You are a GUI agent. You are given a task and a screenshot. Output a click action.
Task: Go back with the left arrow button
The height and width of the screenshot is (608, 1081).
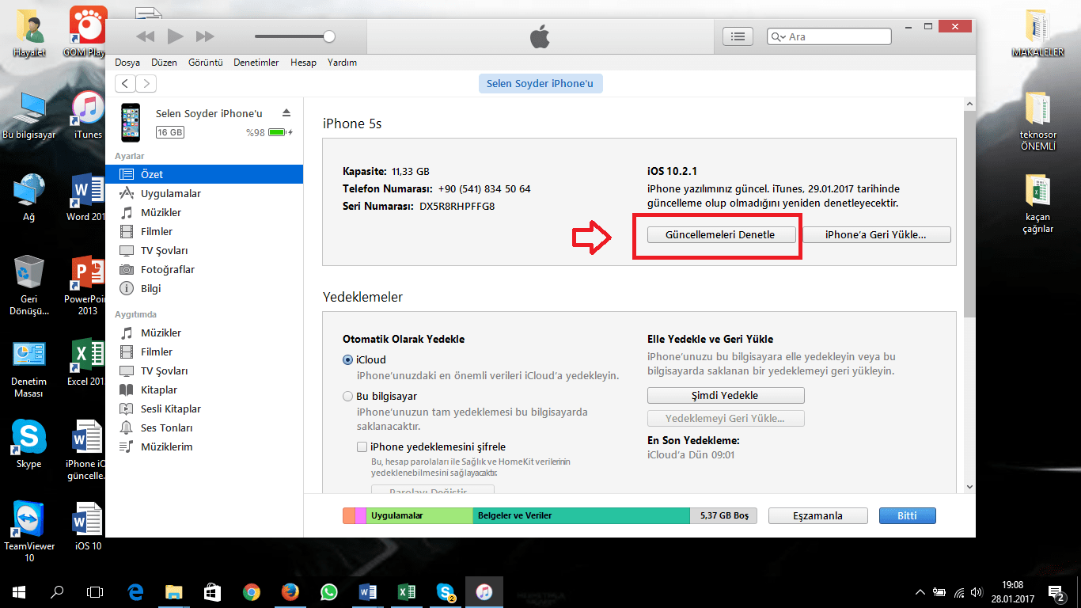tap(125, 84)
